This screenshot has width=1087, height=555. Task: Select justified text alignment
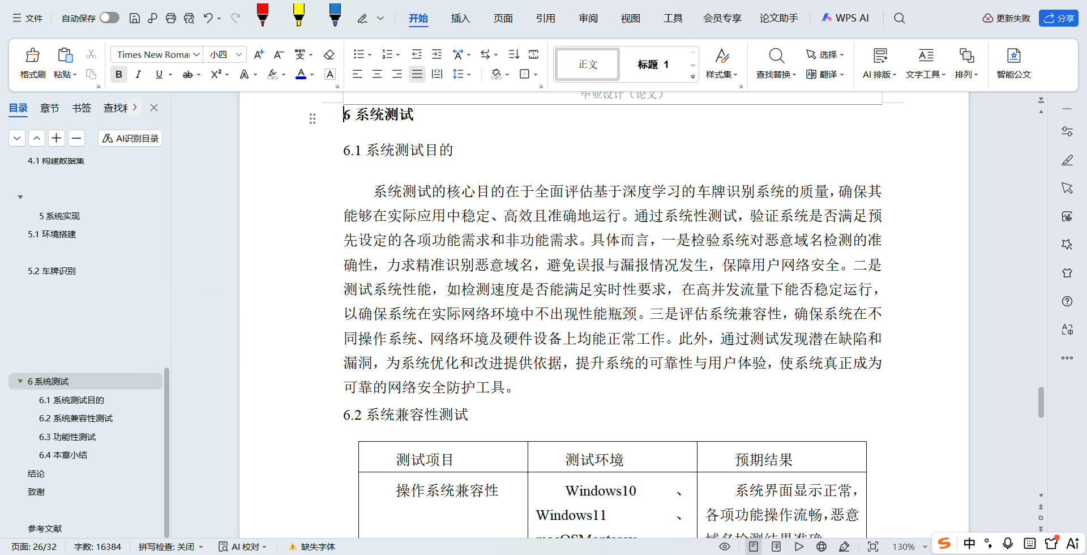[x=417, y=74]
